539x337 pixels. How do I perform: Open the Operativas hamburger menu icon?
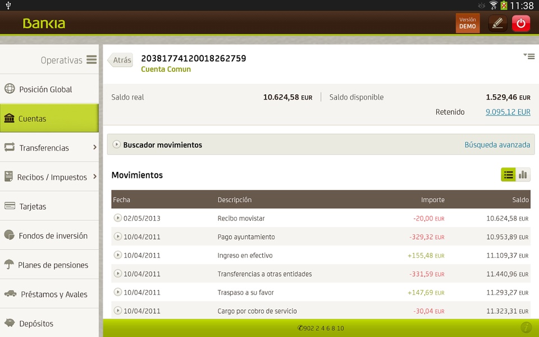92,60
